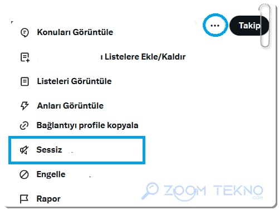
Task: Click the chain link copy icon
Action: tap(25, 125)
